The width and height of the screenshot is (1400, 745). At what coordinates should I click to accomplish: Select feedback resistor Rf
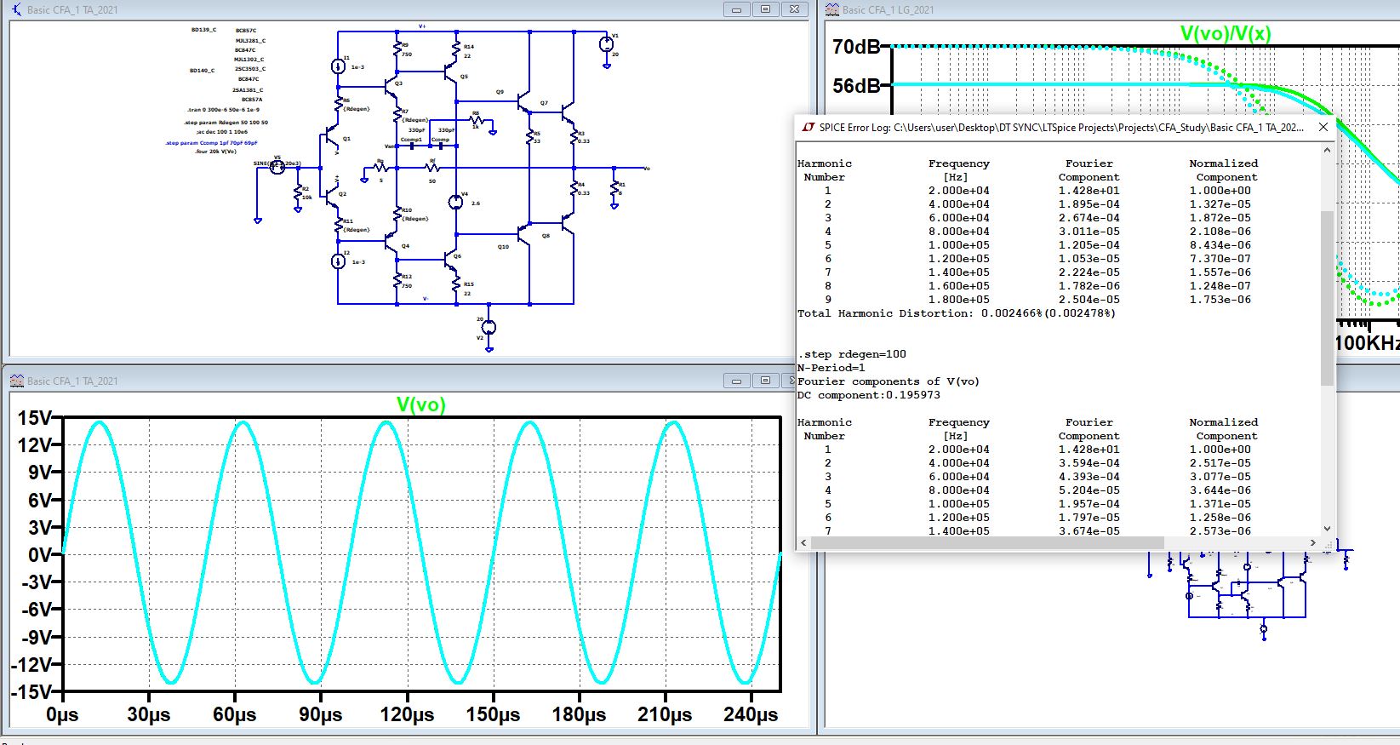pyautogui.click(x=432, y=169)
